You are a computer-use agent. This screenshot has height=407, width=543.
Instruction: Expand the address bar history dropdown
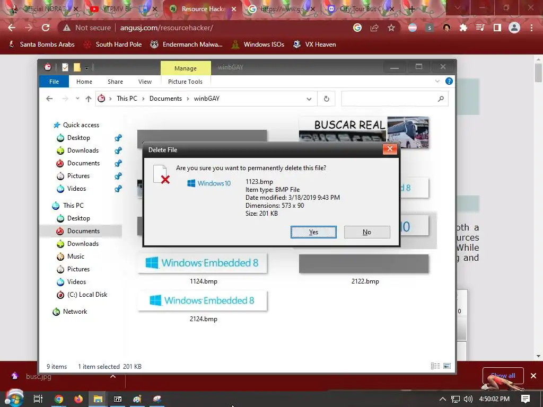click(309, 99)
